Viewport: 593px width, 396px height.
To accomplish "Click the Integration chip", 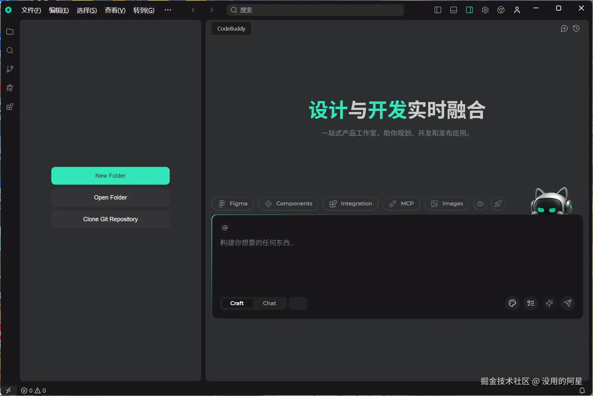I will tap(351, 204).
